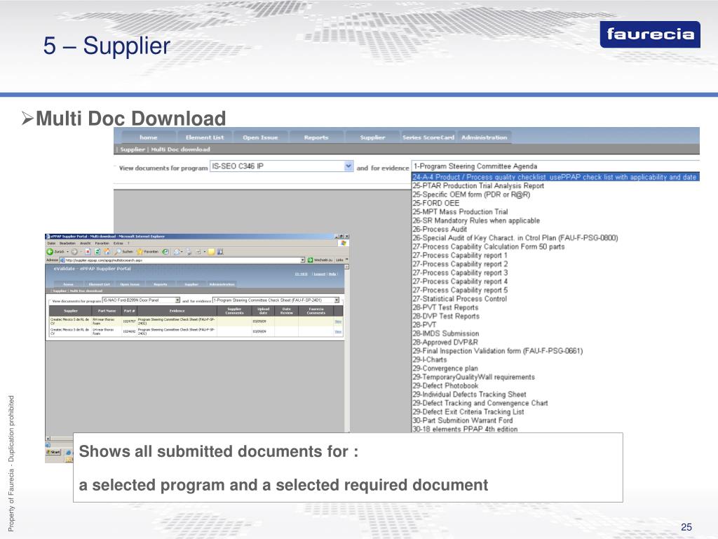Select 29-Convergence plan entry

pos(445,368)
